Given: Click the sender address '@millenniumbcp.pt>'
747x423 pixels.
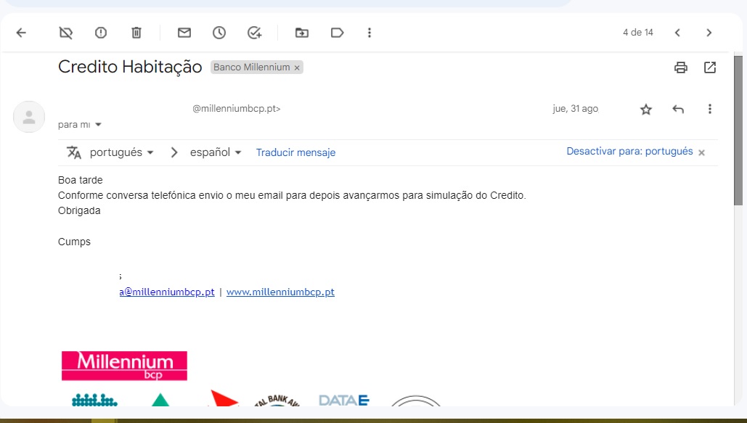Looking at the screenshot, I should point(237,109).
